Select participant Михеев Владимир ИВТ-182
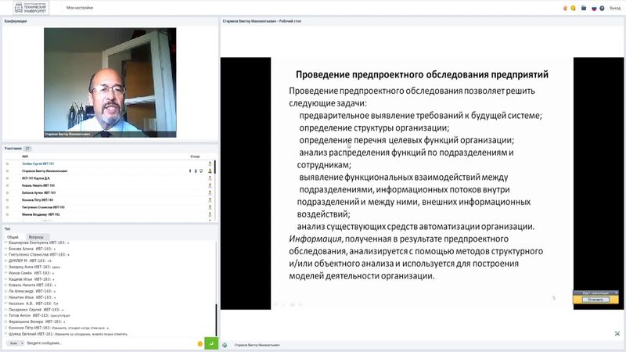The width and height of the screenshot is (626, 352). coord(41,214)
